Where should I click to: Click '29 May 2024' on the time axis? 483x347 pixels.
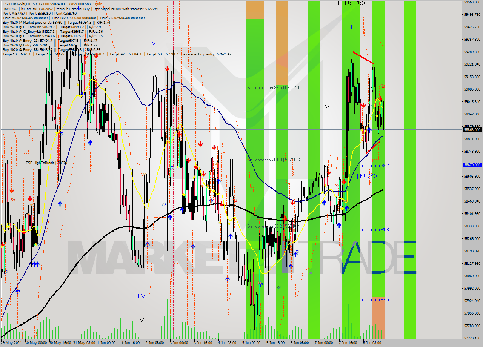tap(11, 343)
